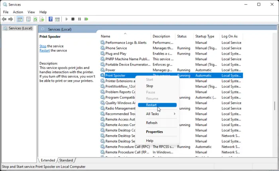Click the Back arrow in the toolbar
Viewport: 279px width, 171px height.
[4, 19]
